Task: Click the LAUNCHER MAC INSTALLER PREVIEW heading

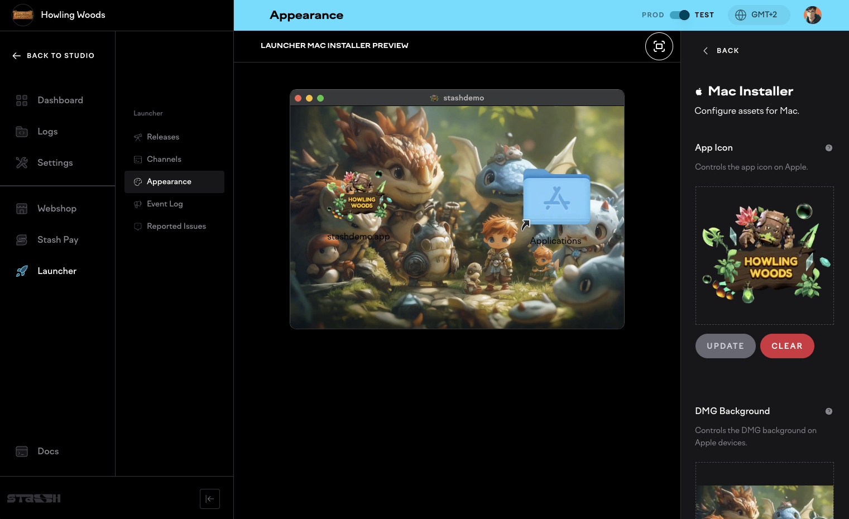Action: 334,46
